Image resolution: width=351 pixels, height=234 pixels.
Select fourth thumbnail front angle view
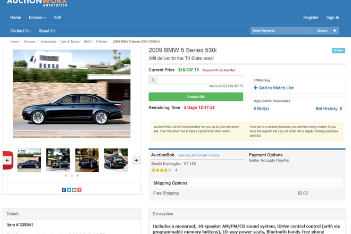click(x=116, y=160)
